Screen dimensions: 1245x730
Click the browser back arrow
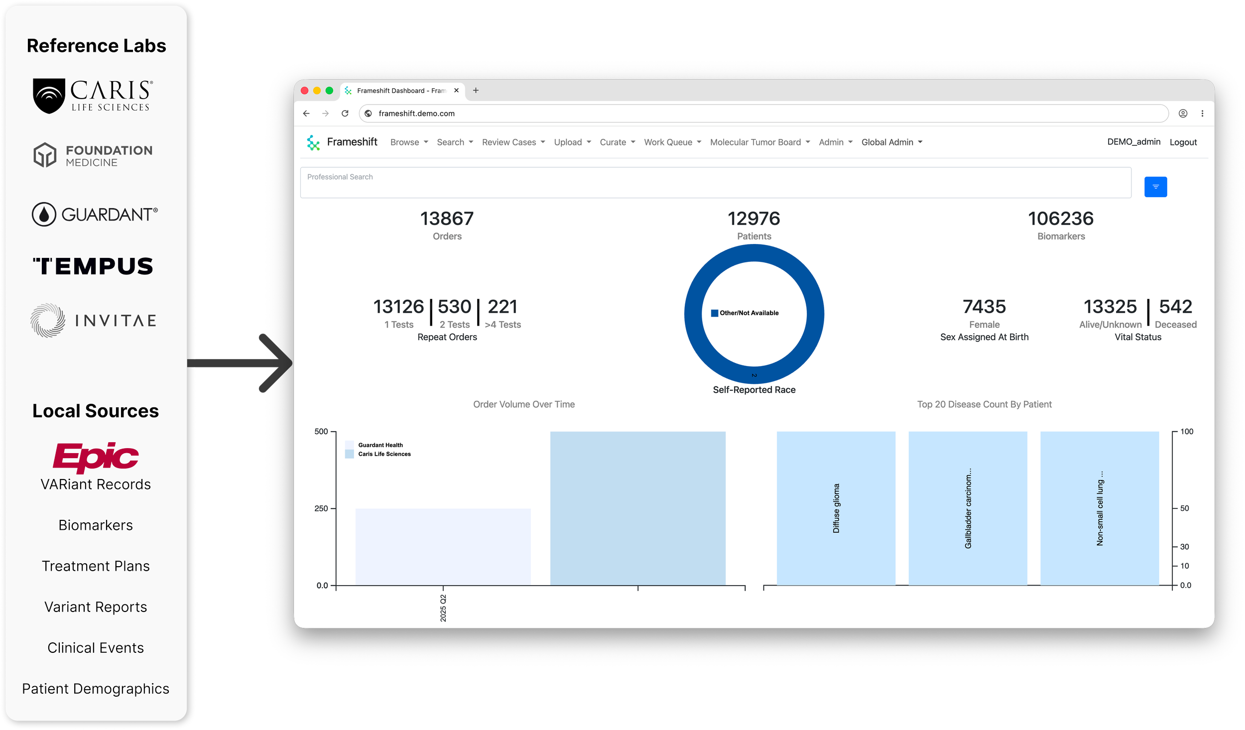[x=306, y=114]
